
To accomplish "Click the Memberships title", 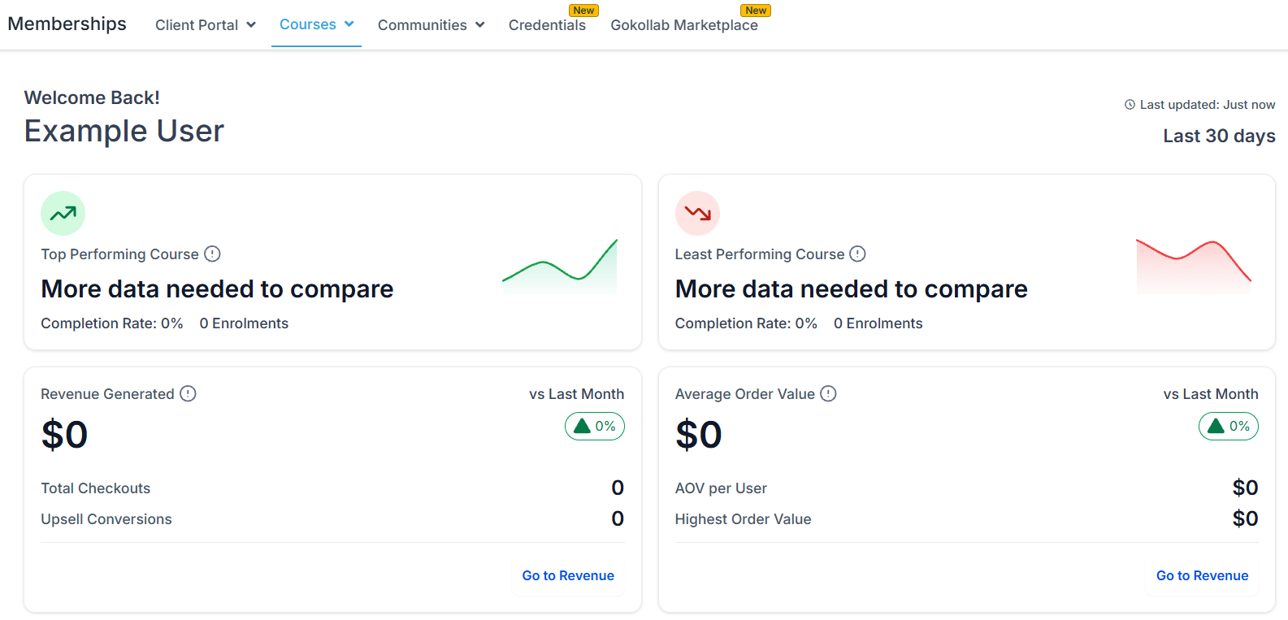I will 67,24.
